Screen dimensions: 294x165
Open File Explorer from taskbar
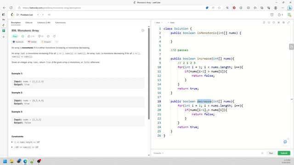[12, 161]
